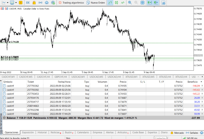Open the Buzón tab
The height and width of the screenshot is (139, 204).
69,132
